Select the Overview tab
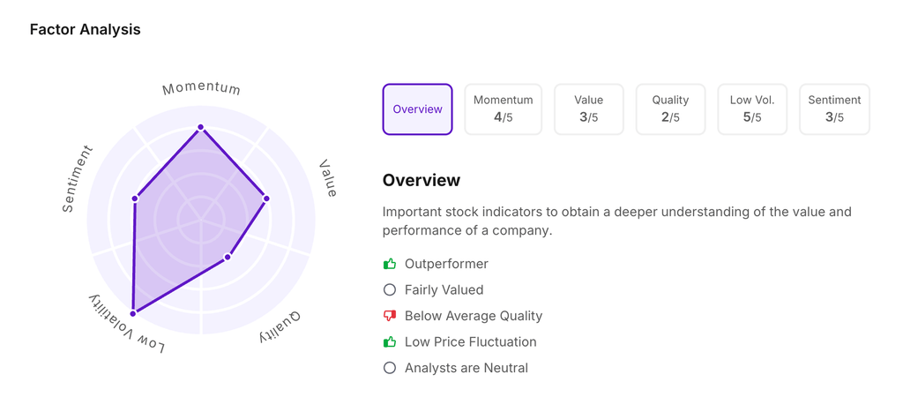Screen dimensions: 903x412 (x=417, y=109)
